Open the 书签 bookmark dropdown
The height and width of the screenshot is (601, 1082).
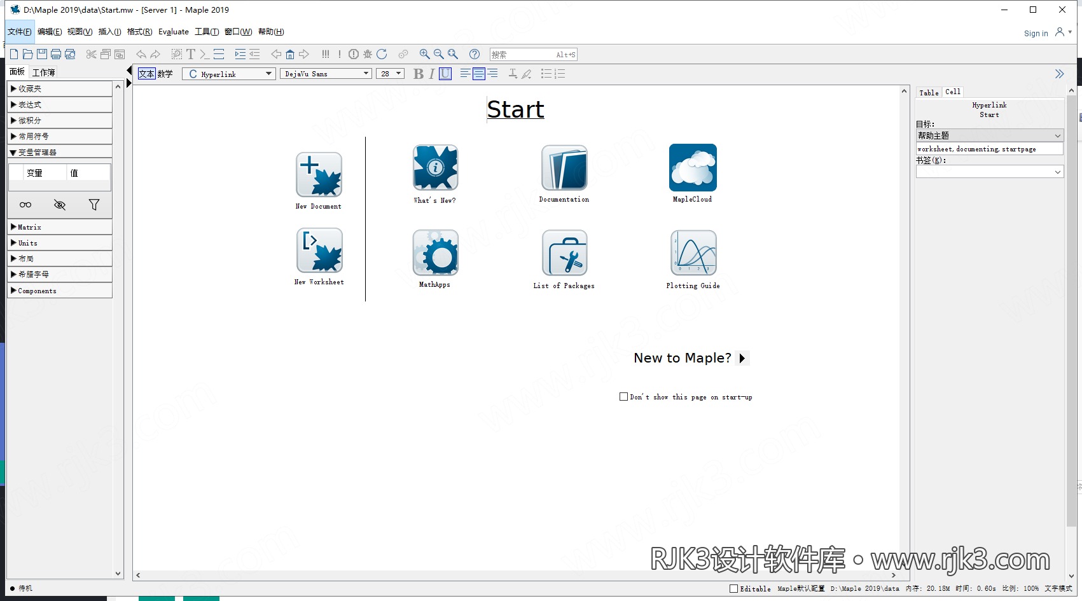point(990,172)
